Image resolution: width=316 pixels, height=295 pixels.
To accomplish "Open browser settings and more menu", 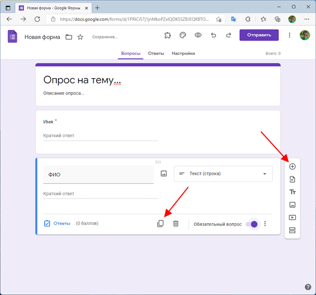I will [x=307, y=19].
